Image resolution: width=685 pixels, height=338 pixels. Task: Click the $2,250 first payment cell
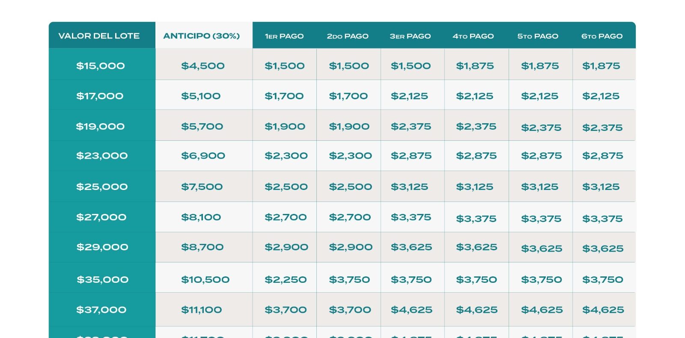[285, 278]
